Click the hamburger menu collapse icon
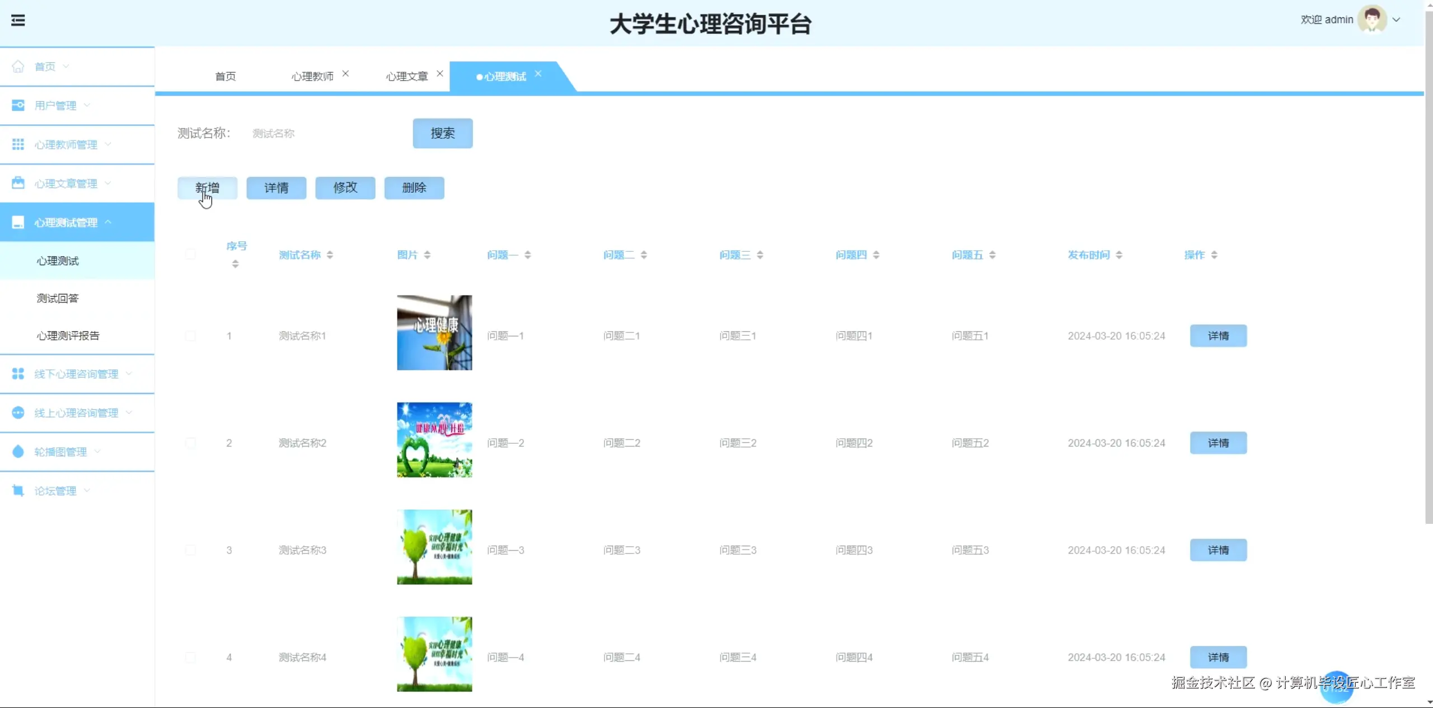Image resolution: width=1433 pixels, height=708 pixels. pyautogui.click(x=18, y=21)
